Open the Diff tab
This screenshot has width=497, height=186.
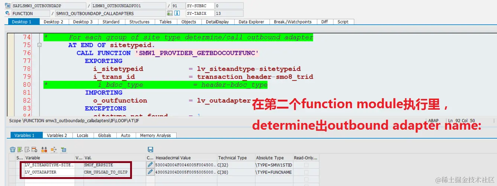325,22
